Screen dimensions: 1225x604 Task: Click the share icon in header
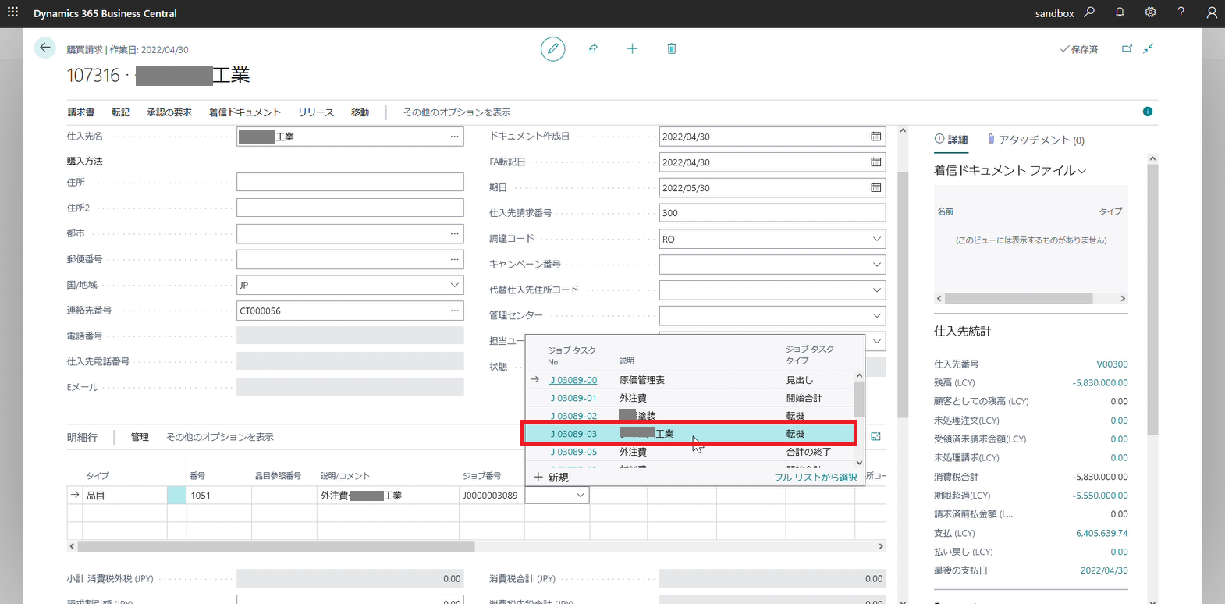592,48
